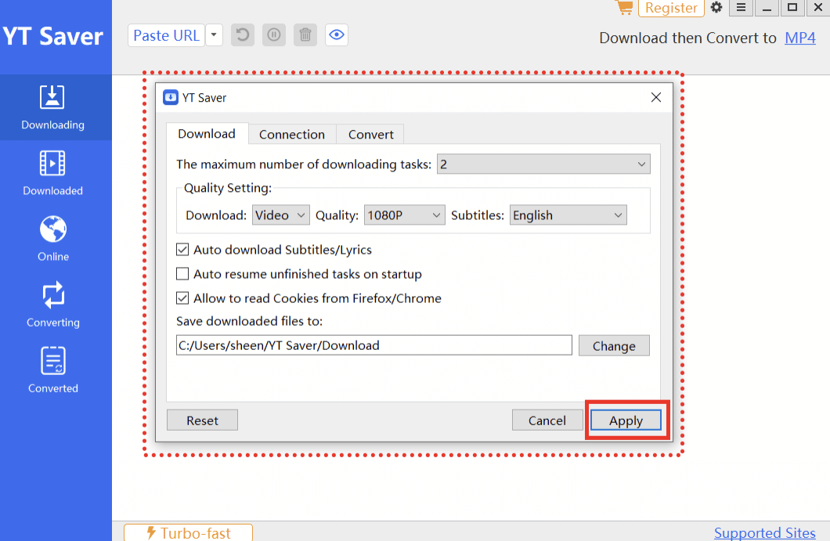Switch to the Connection tab
830x541 pixels.
coord(291,135)
